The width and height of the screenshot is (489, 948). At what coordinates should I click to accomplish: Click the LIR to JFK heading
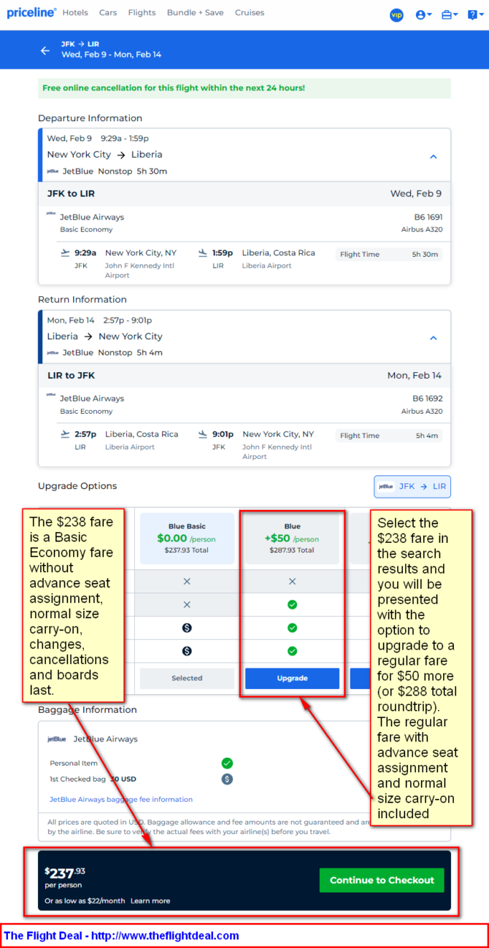(x=71, y=376)
